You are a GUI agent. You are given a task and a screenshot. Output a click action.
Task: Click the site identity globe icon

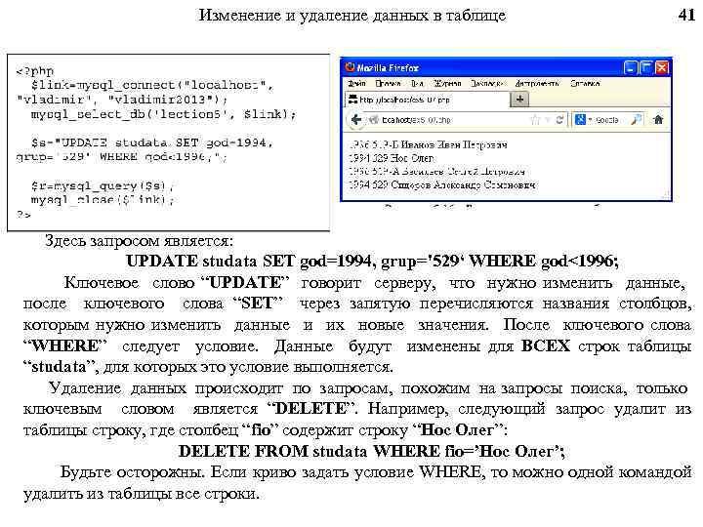pos(373,120)
